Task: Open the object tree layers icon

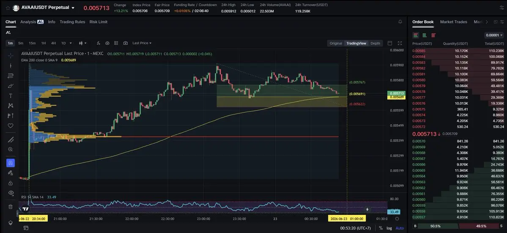Action: click(x=10, y=223)
